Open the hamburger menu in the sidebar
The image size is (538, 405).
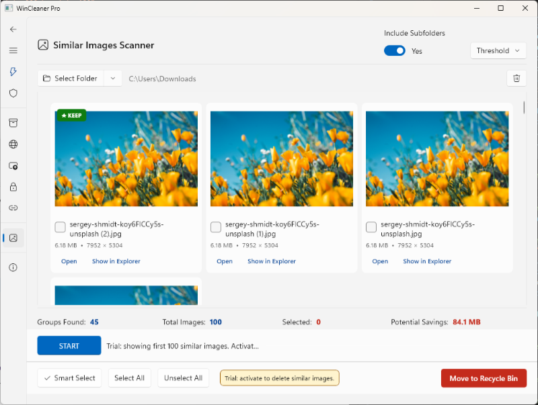[13, 50]
